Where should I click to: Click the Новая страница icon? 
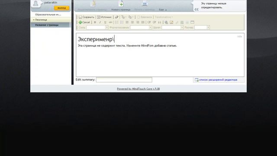(121, 4)
